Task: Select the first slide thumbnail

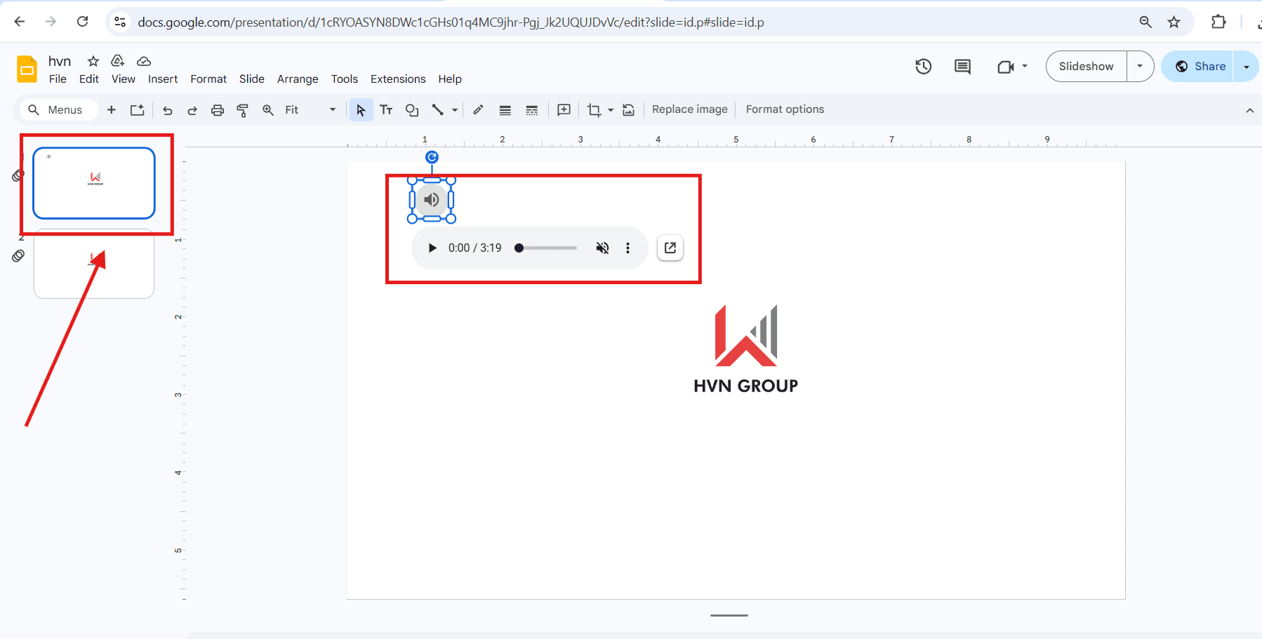Action: pyautogui.click(x=94, y=183)
